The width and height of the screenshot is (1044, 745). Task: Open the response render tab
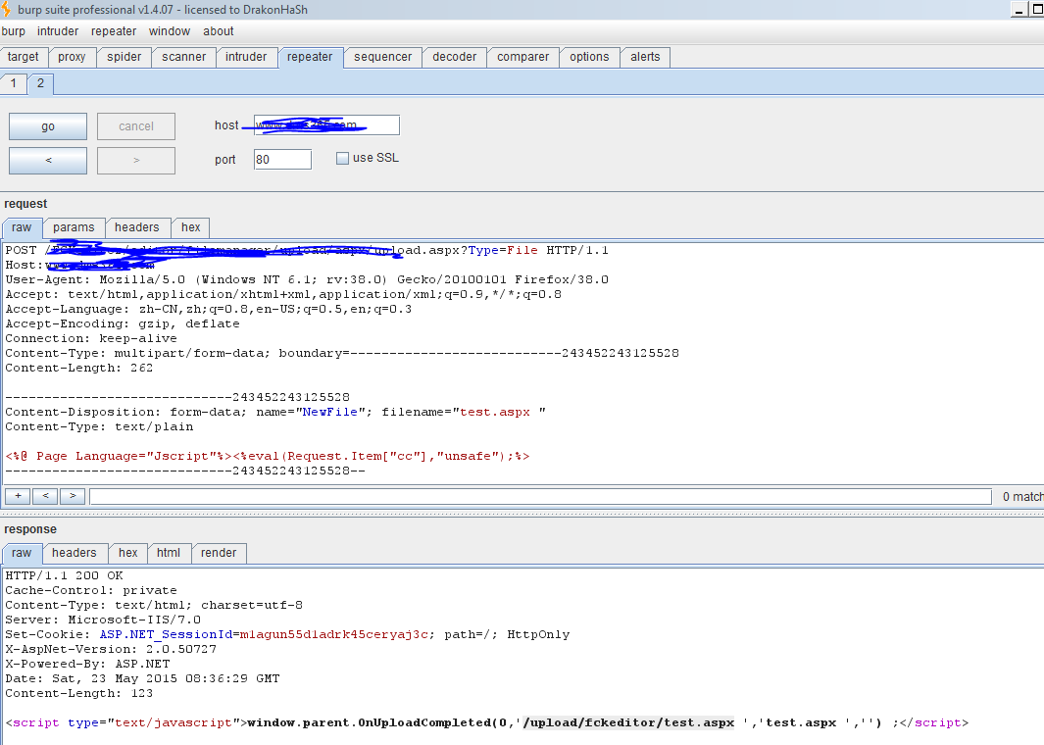coord(219,553)
